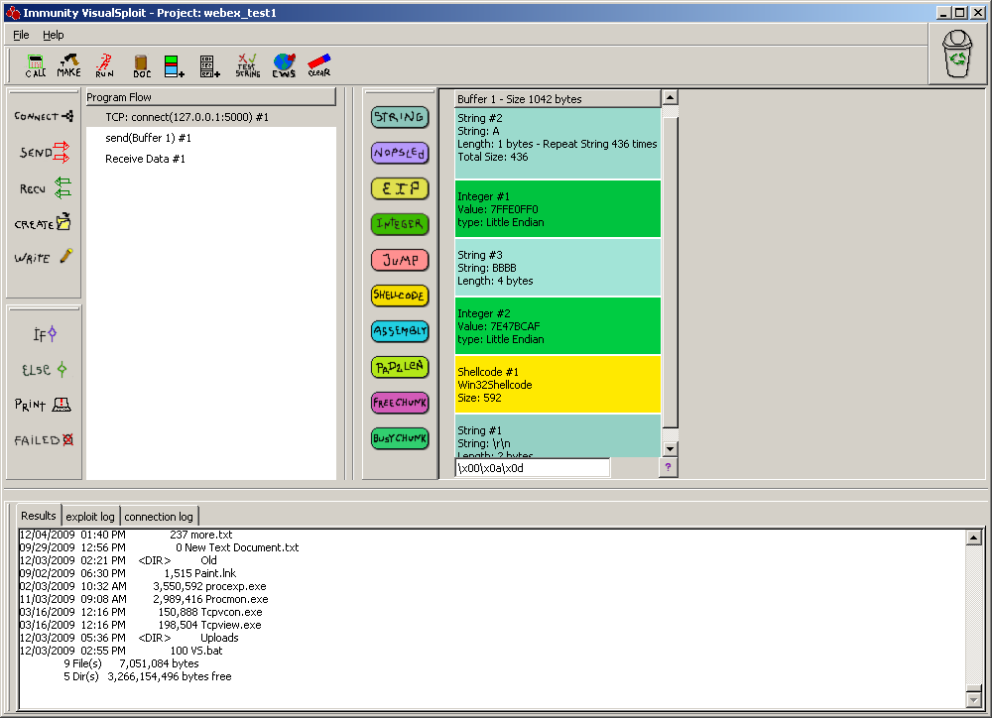Select the Receive Data #1 flow row
Viewport: 992px width, 718px height.
coord(210,159)
